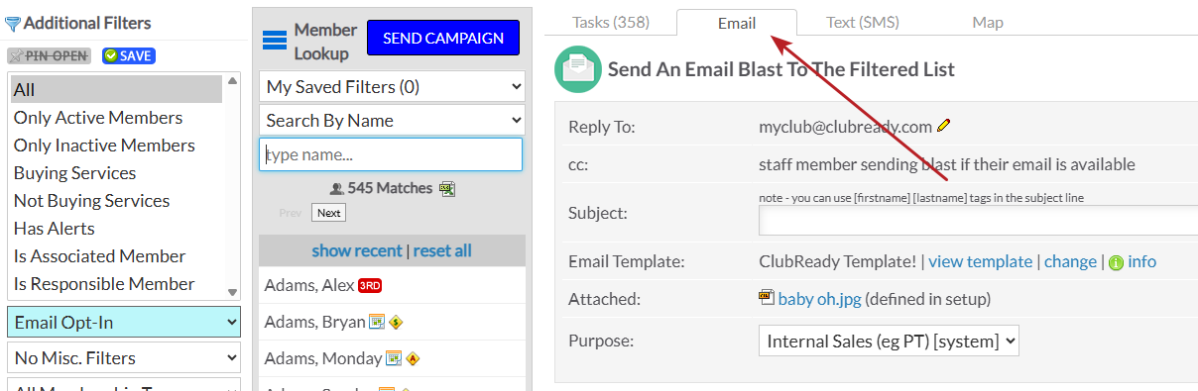Focus the type name search field
This screenshot has height=391, width=1198.
[391, 154]
